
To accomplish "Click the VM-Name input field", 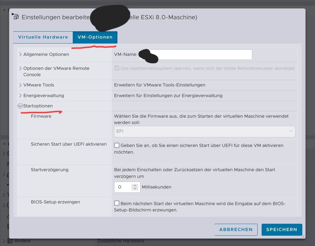I will click(195, 55).
